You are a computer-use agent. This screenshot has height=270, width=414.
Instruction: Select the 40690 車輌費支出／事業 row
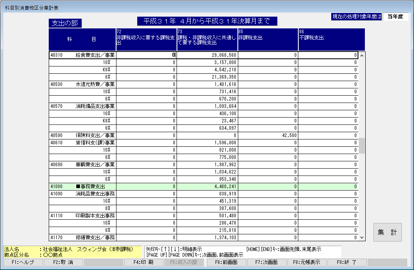(x=82, y=165)
